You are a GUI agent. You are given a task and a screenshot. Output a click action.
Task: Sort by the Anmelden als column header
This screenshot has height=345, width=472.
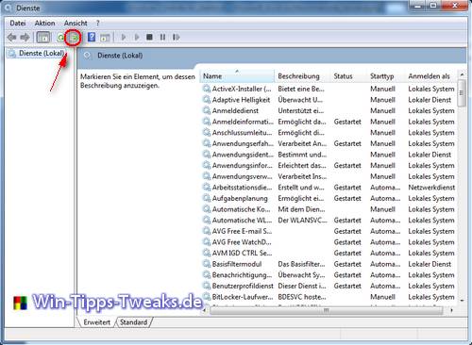(431, 76)
